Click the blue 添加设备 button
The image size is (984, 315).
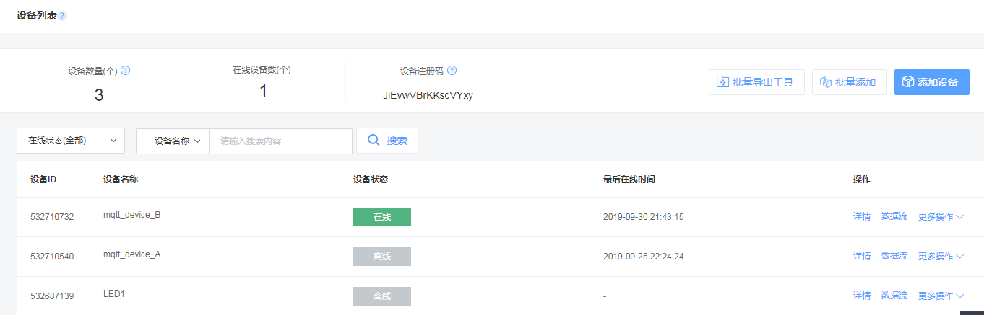[x=932, y=82]
